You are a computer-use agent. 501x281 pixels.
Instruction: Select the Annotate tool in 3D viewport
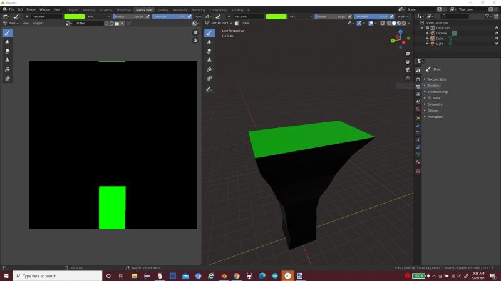pyautogui.click(x=209, y=90)
